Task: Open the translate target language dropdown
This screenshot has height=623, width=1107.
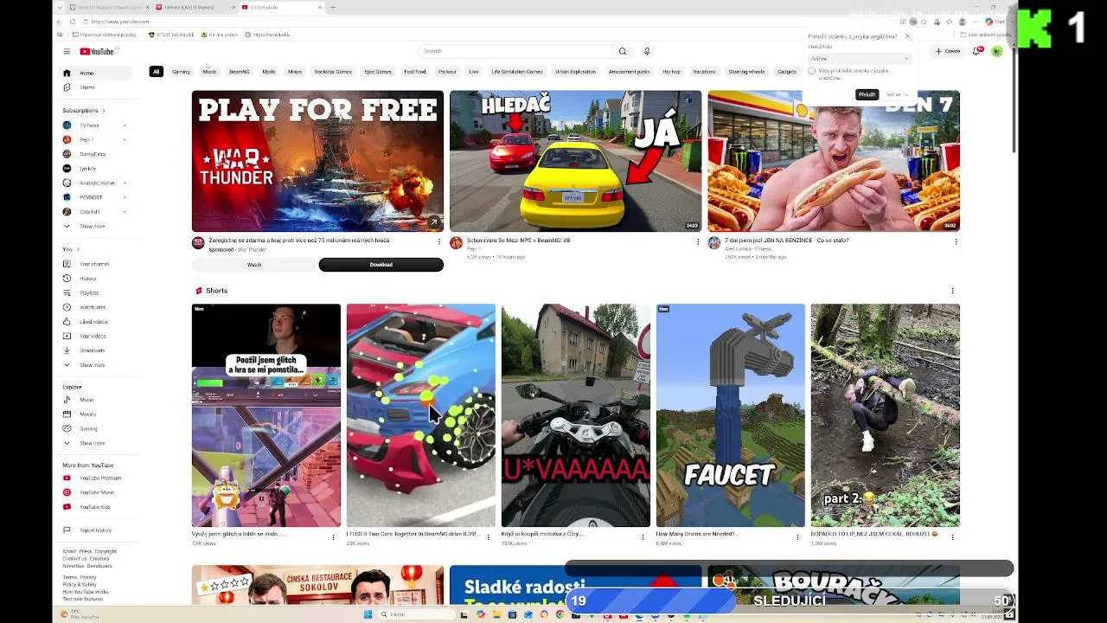Action: [x=859, y=59]
